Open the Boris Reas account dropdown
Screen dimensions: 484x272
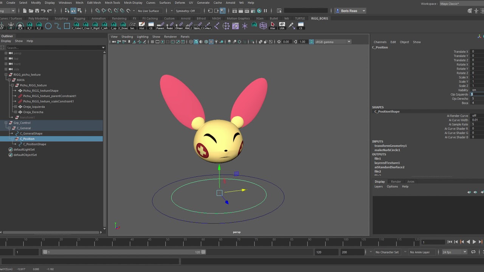(x=351, y=11)
